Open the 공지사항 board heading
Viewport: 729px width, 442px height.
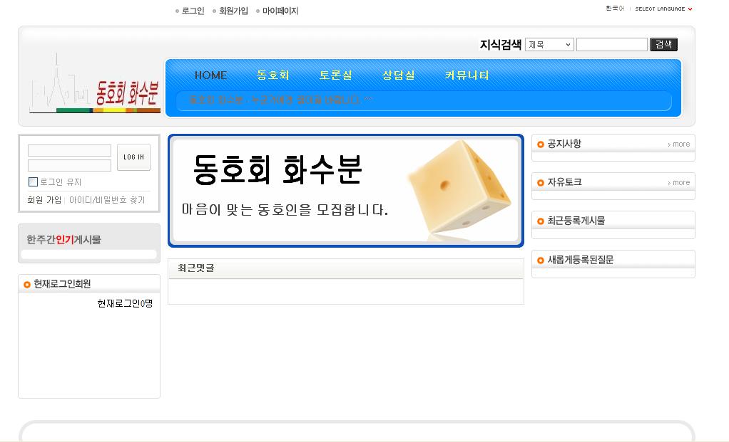pos(564,144)
